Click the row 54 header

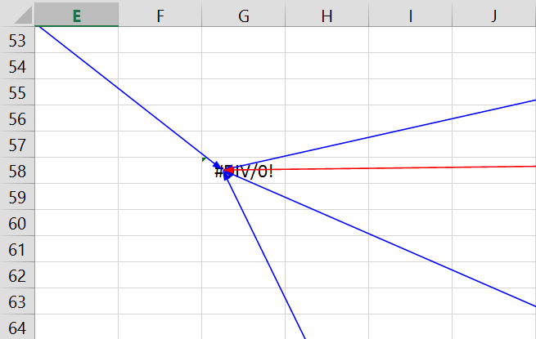tap(17, 66)
